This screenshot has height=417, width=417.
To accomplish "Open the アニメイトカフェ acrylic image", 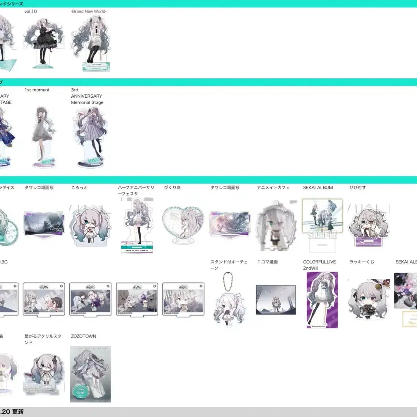I will coord(276,226).
